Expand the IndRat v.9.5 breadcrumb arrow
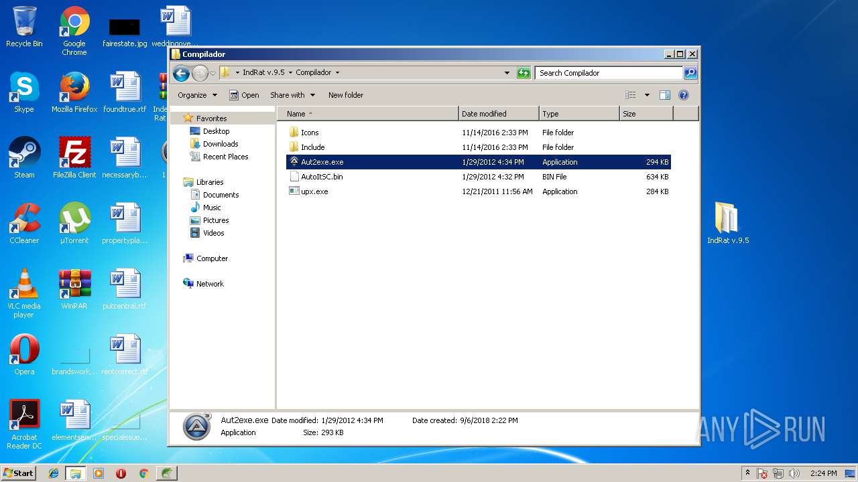This screenshot has width=858, height=482. point(290,72)
